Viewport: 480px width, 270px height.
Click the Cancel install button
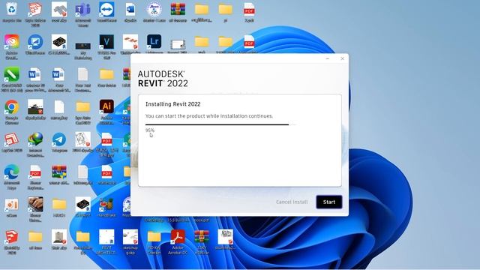[x=292, y=202]
